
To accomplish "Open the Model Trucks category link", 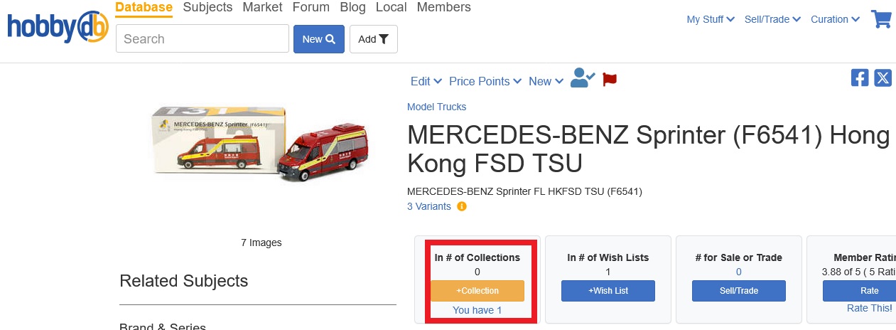I will point(436,107).
